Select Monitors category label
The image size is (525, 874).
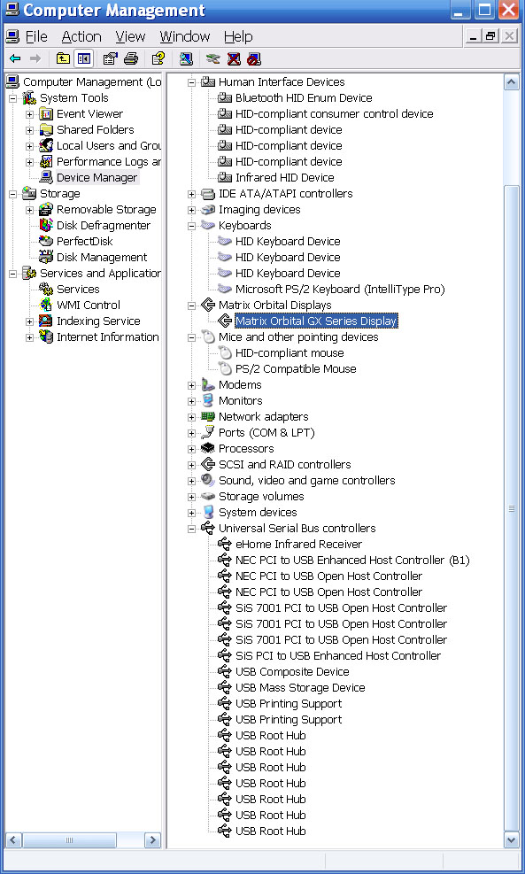[240, 401]
